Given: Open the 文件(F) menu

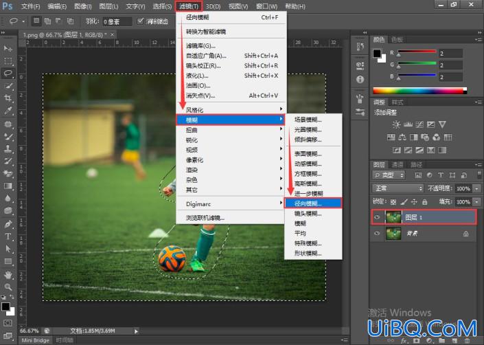Looking at the screenshot, I should 31,6.
